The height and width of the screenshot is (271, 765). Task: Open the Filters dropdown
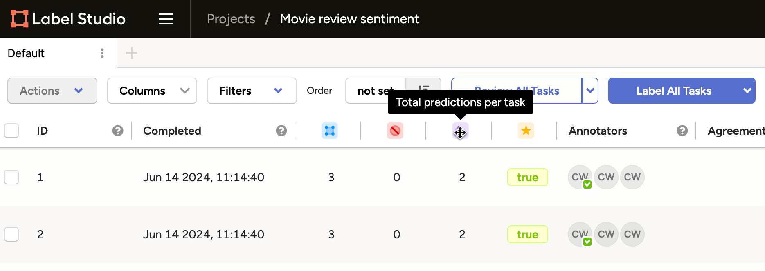(252, 91)
